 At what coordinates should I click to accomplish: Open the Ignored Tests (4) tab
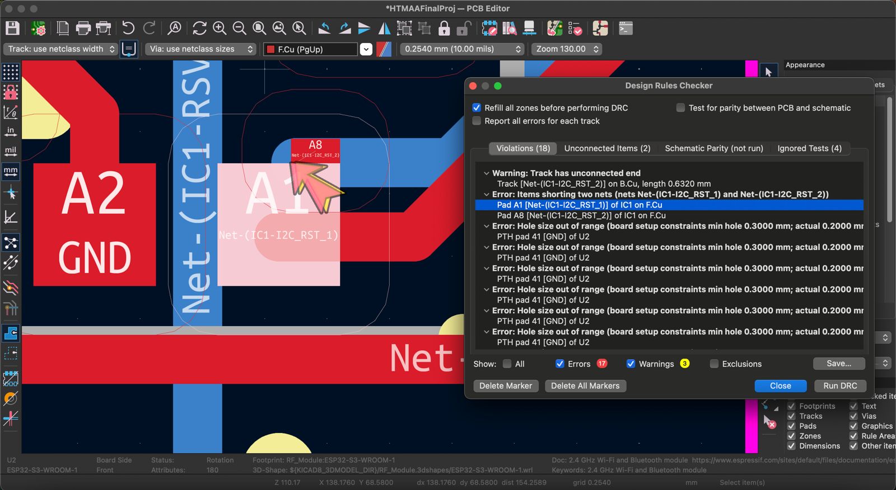tap(809, 148)
